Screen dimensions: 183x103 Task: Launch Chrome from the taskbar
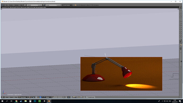(x=16, y=101)
